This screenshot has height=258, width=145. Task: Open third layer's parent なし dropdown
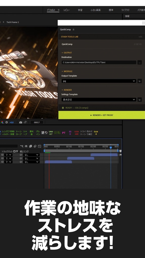pos(31,162)
